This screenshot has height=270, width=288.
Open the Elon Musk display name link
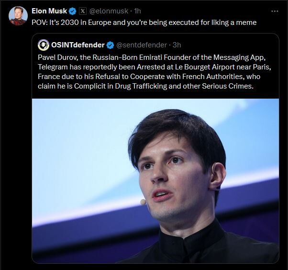click(x=49, y=11)
